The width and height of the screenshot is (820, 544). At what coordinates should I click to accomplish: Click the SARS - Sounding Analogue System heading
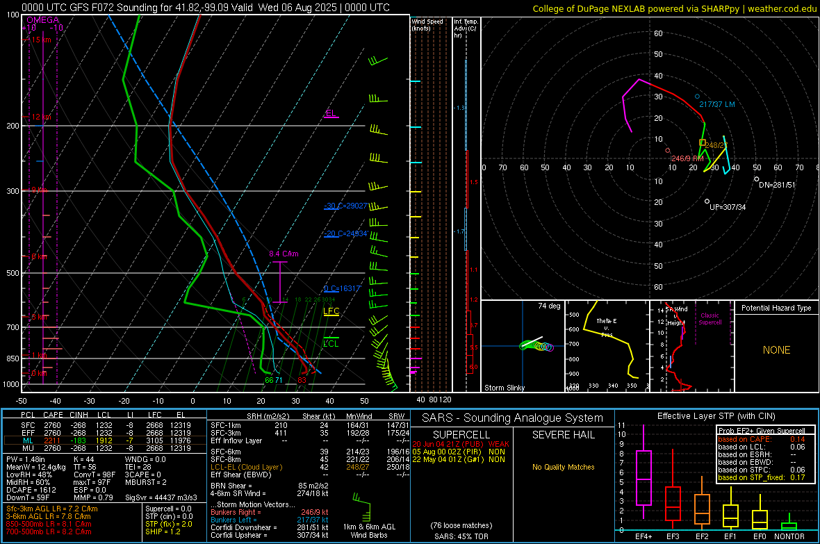point(513,418)
